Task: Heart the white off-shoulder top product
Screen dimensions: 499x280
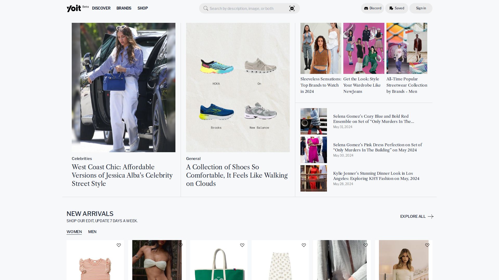Action: click(427, 245)
